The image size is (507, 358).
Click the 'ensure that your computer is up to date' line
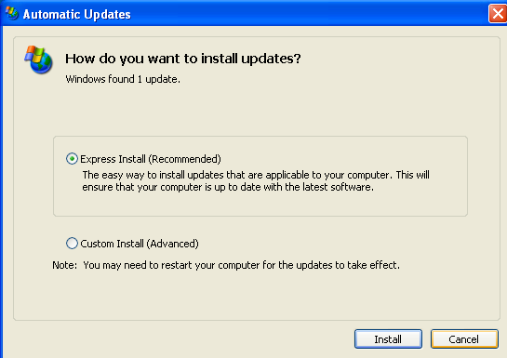click(228, 187)
